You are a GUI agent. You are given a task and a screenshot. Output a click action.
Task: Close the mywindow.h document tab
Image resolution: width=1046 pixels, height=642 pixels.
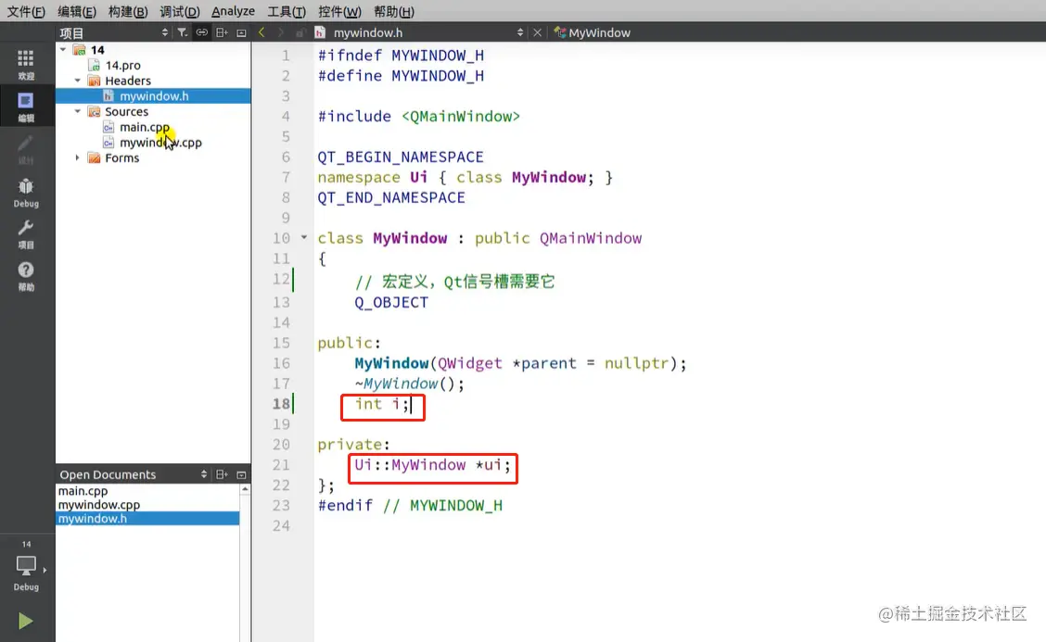[537, 32]
